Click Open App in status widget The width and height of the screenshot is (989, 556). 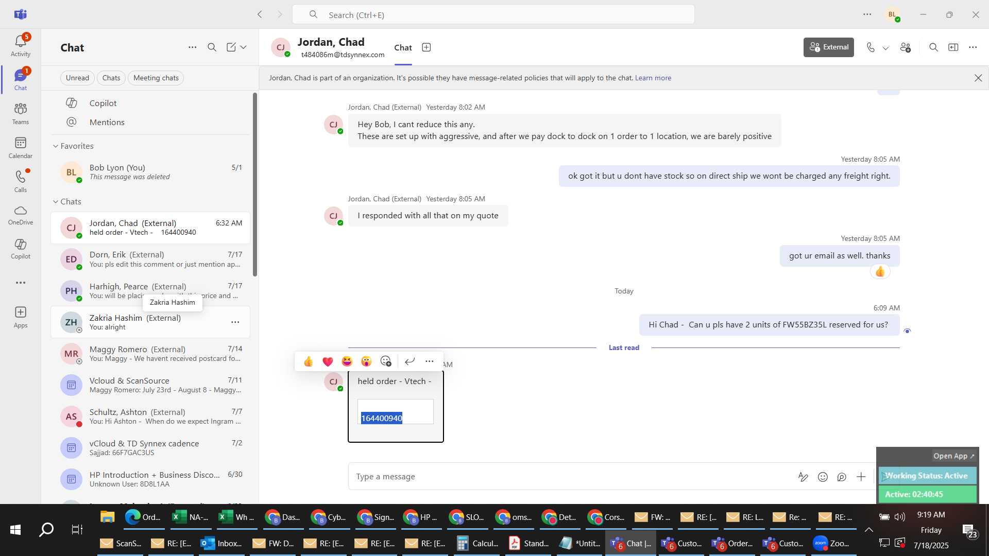click(954, 456)
